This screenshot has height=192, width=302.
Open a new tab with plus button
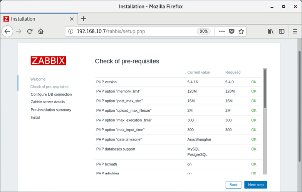(x=83, y=18)
